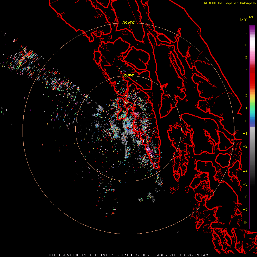Click the 4 value on the color scale

[246, 70]
